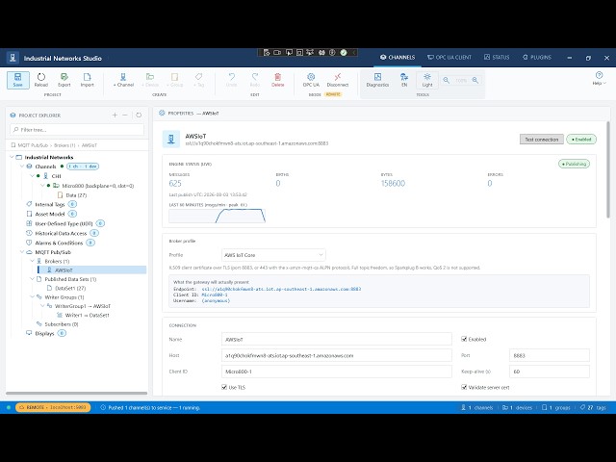Toggle the Use TLS checkbox
Screen dimensions: 616x462
pyautogui.click(x=224, y=387)
